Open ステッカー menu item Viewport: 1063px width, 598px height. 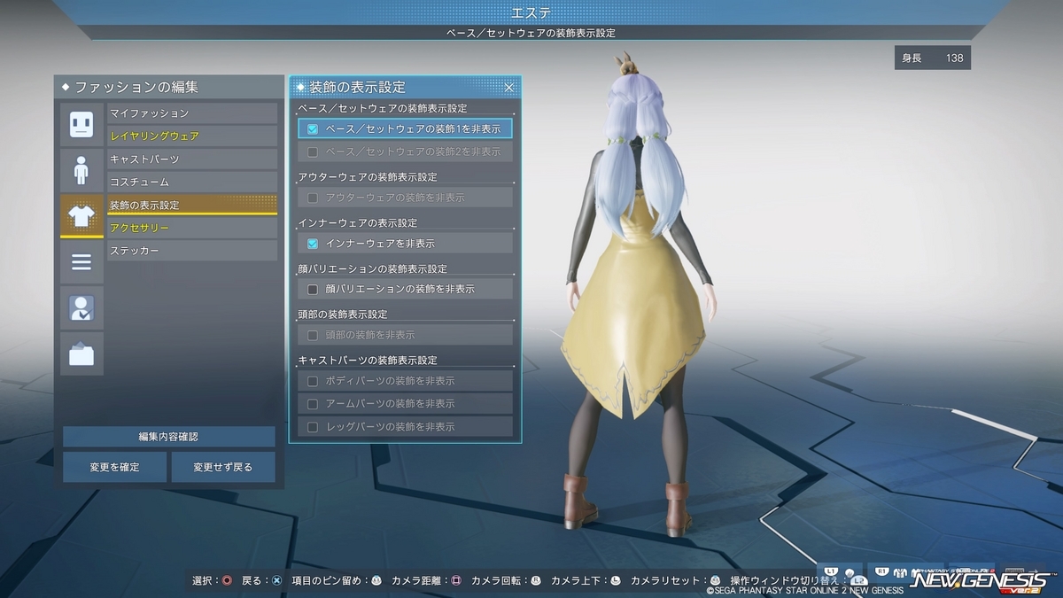[192, 251]
